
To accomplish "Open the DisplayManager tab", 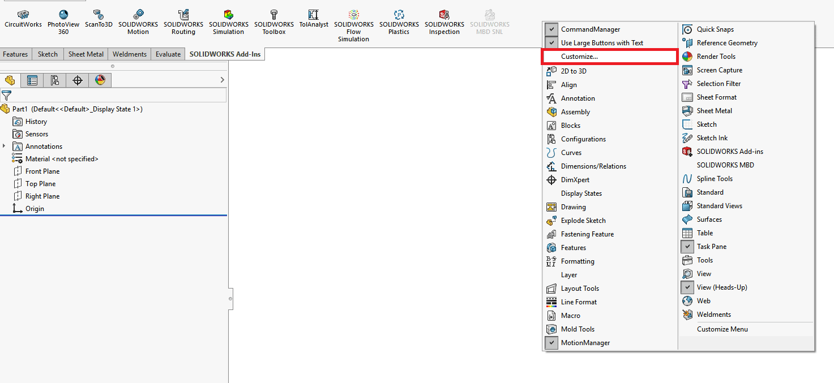I will pos(100,80).
